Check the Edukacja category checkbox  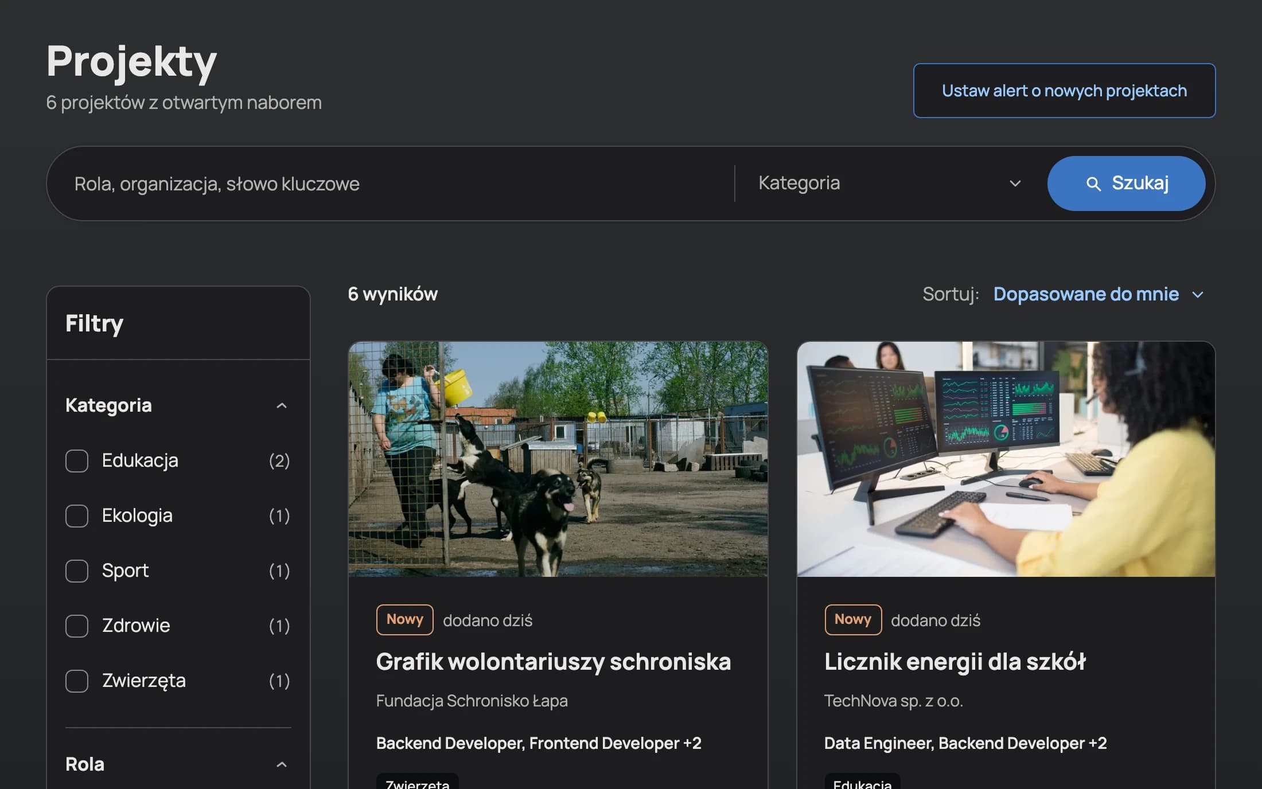77,461
